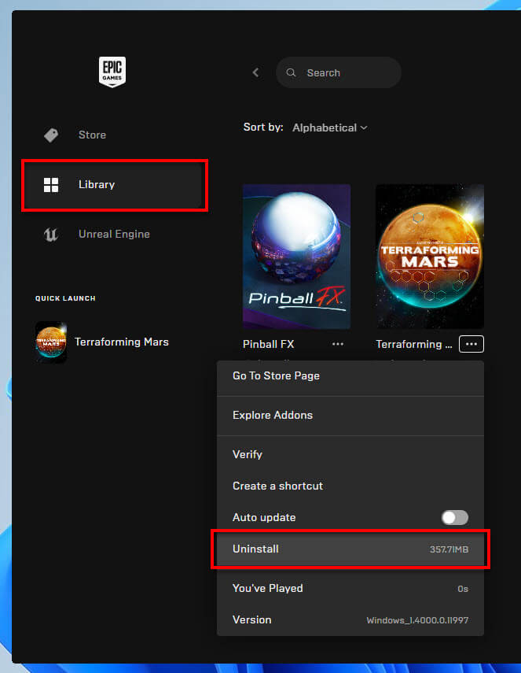The image size is (521, 673).
Task: Click the 357.71MB size value
Action: (x=449, y=549)
